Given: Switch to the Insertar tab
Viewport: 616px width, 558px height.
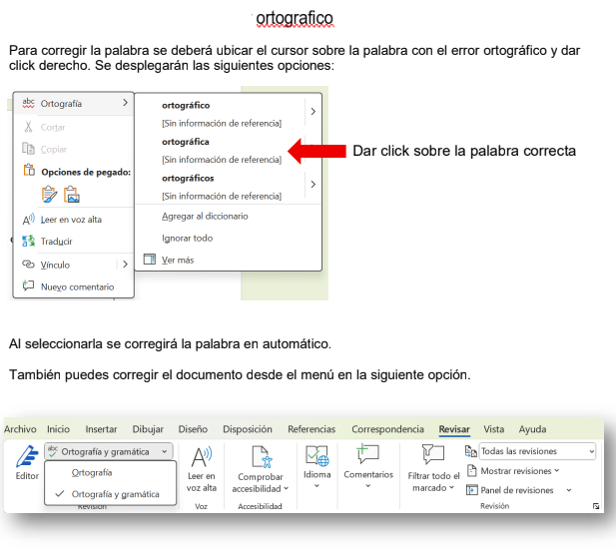Looking at the screenshot, I should click(101, 429).
